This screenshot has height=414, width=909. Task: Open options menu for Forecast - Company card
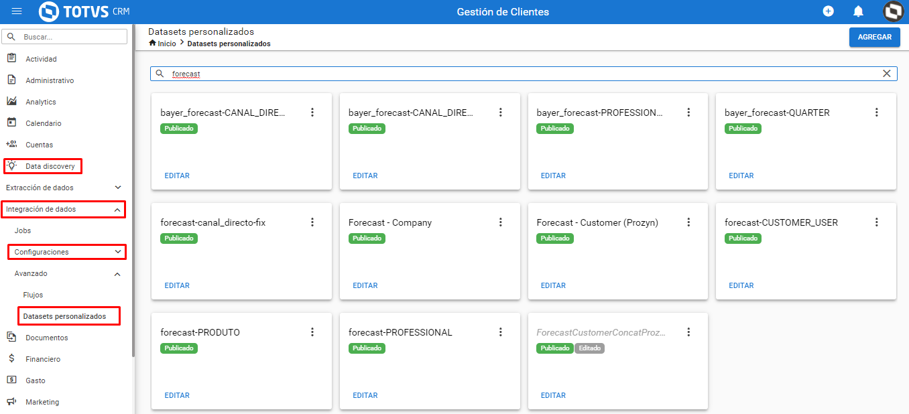click(500, 222)
